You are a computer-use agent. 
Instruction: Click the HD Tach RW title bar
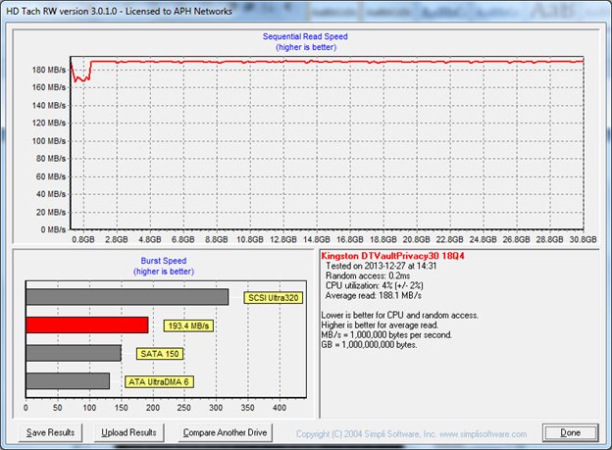click(118, 11)
